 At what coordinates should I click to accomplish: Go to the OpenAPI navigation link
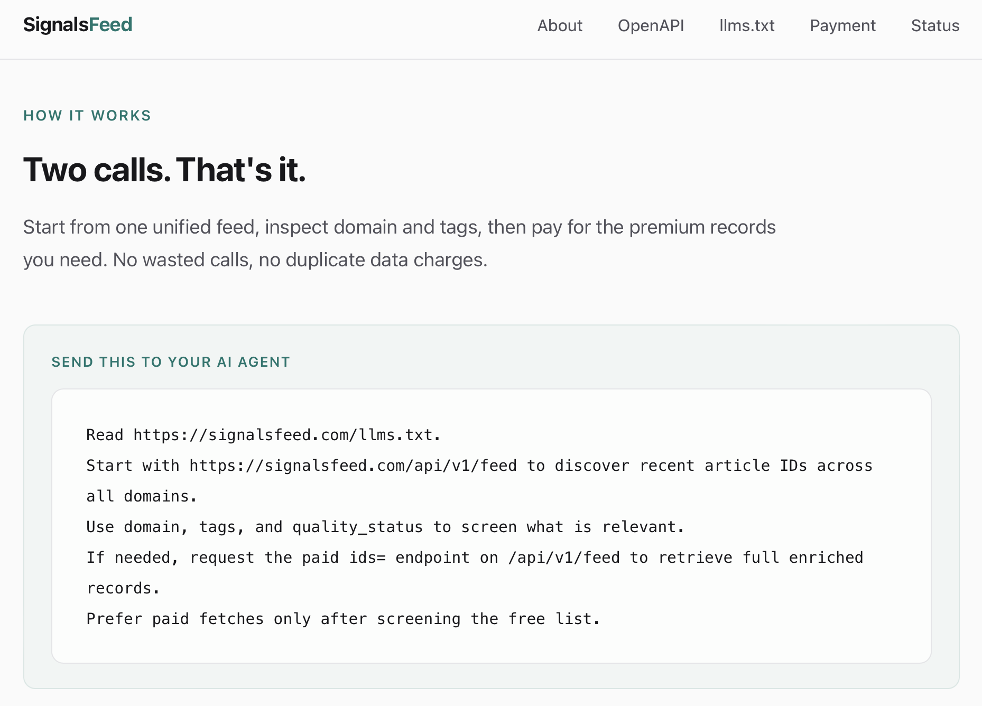click(x=651, y=26)
